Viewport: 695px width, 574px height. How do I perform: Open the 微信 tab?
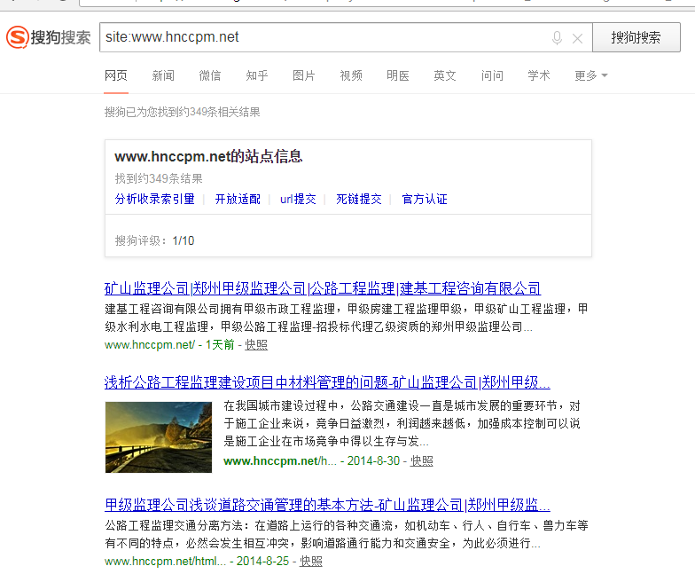pyautogui.click(x=210, y=76)
